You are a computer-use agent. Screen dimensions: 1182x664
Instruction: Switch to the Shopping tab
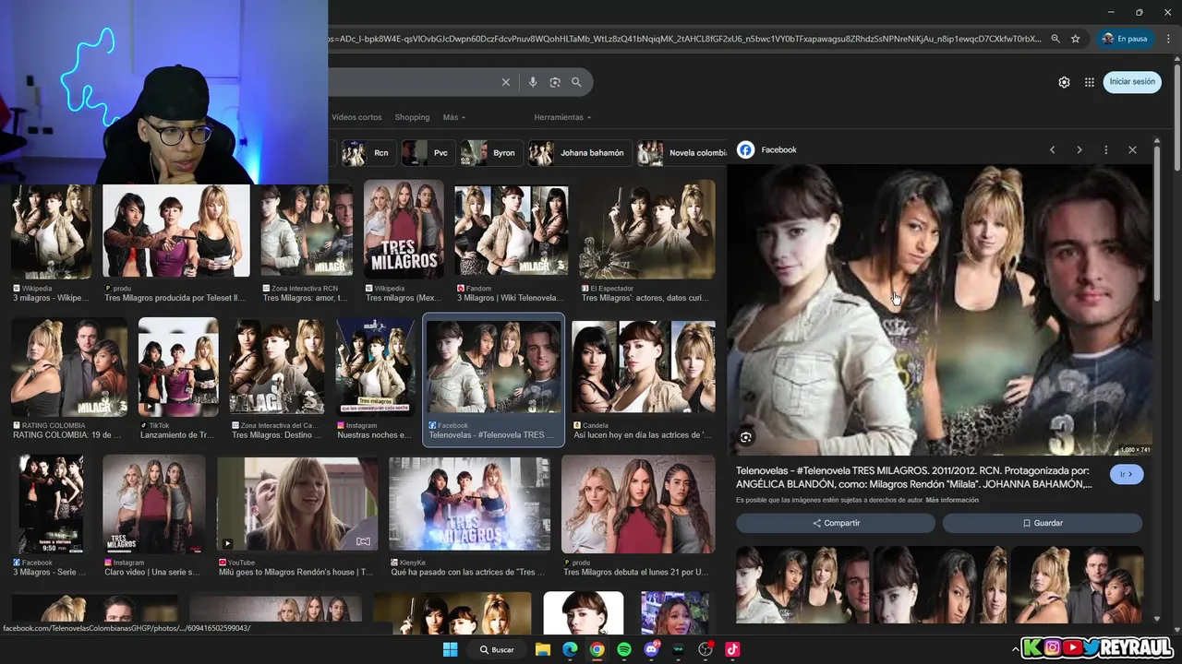coord(412,117)
